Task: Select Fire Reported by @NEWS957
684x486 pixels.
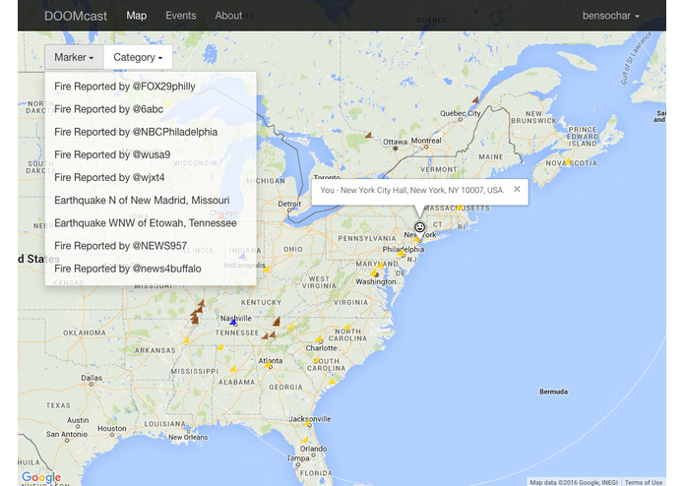Action: pyautogui.click(x=151, y=245)
